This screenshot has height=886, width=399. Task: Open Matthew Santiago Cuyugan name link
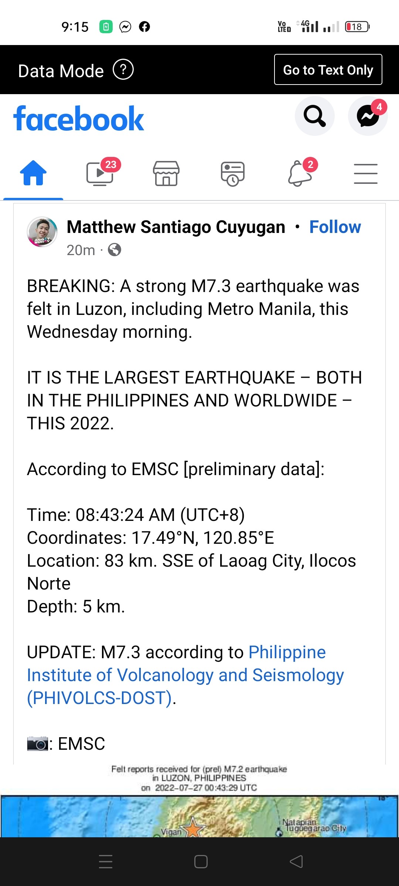[x=176, y=227]
